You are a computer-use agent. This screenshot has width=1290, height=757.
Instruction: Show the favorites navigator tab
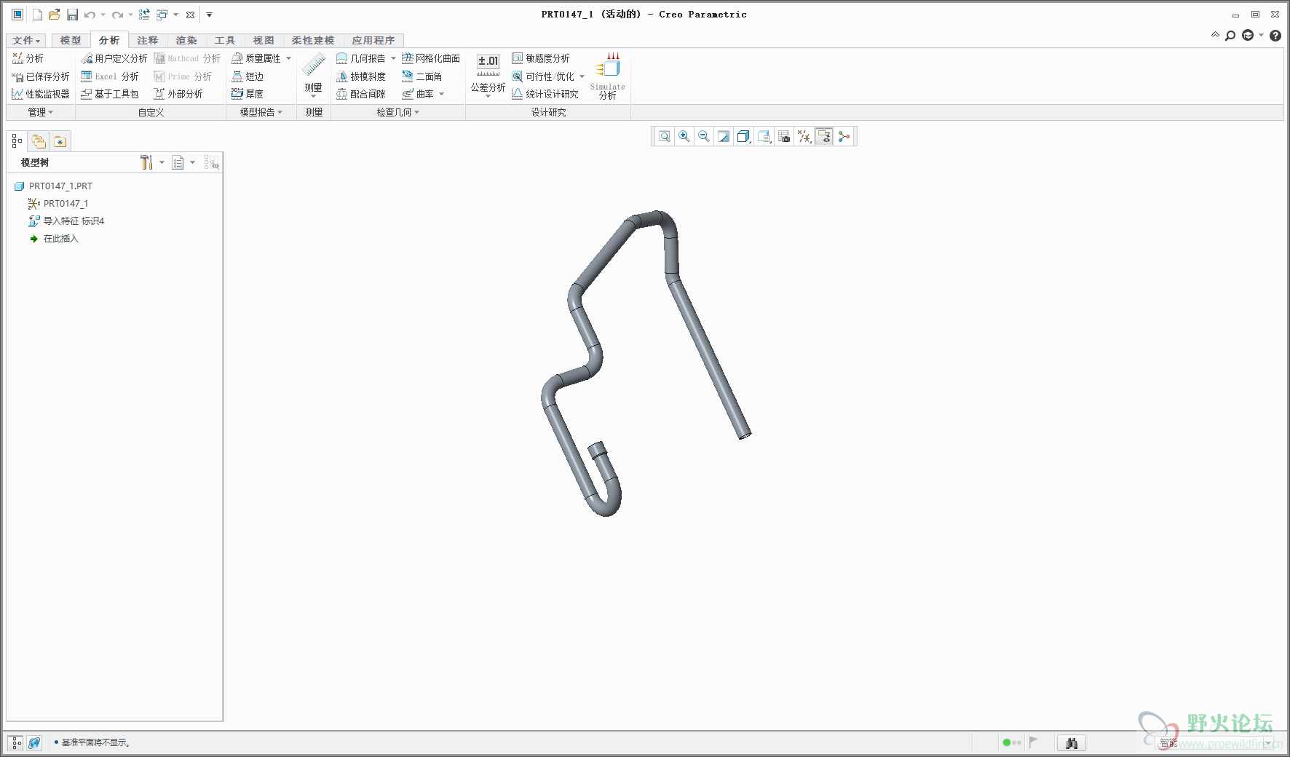coord(60,141)
